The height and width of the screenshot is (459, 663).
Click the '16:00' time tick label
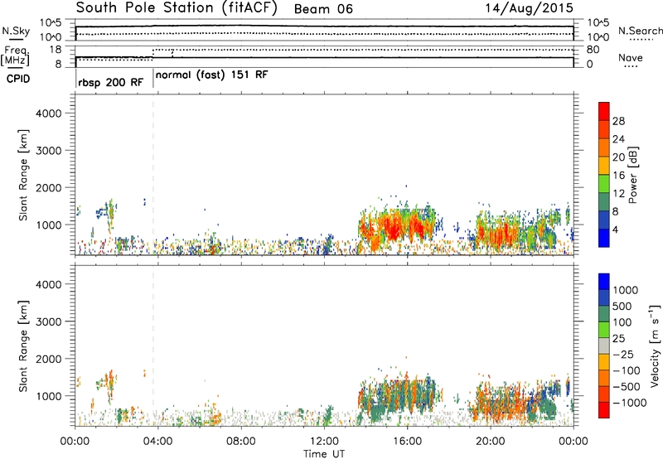[x=407, y=442]
